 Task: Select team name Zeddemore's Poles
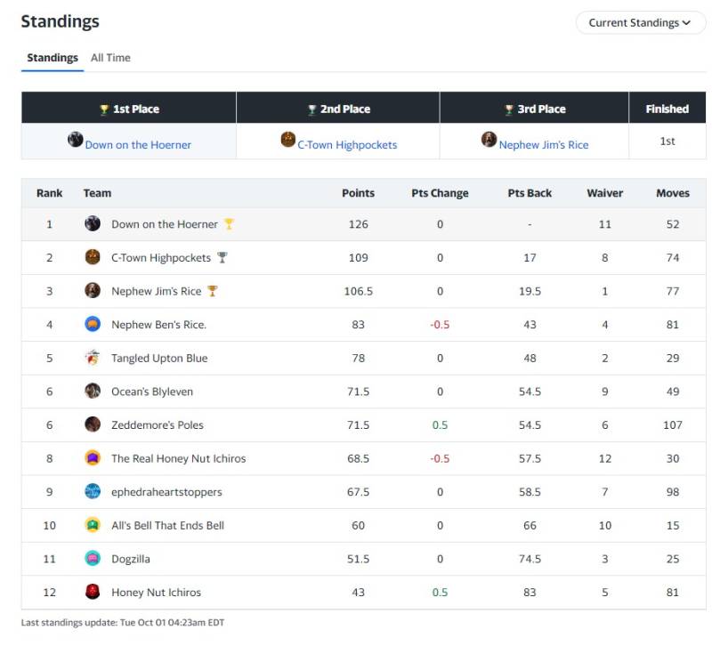pyautogui.click(x=158, y=425)
